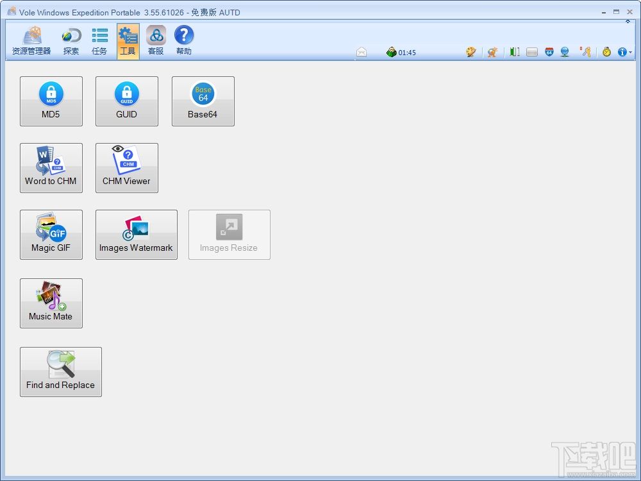Start the Word to CHM converter
The width and height of the screenshot is (641, 481).
coord(51,167)
